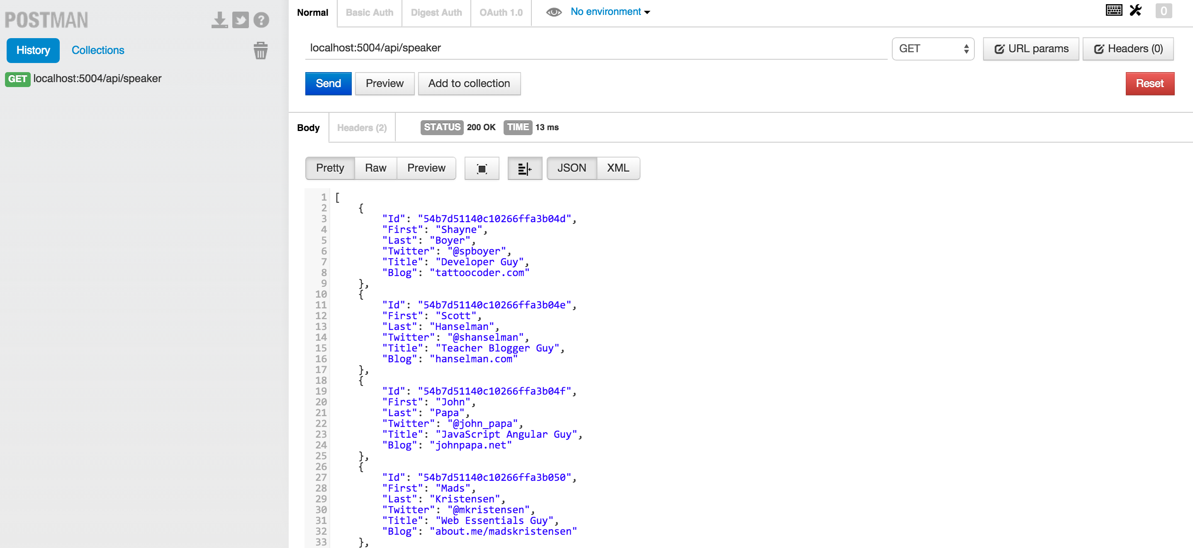Click Id value ending in 3b050
This screenshot has width=1193, height=548.
494,478
